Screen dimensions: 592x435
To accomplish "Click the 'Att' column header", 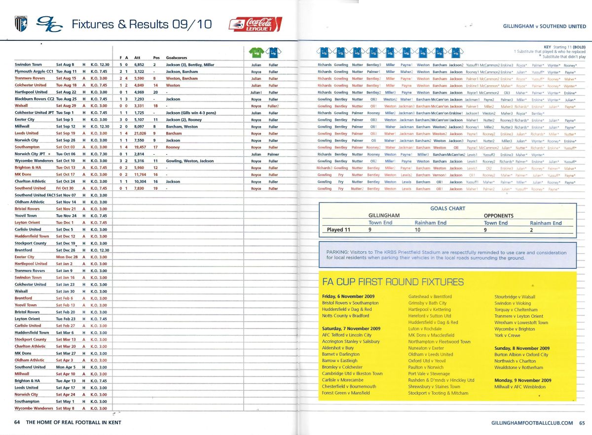I will [x=137, y=58].
